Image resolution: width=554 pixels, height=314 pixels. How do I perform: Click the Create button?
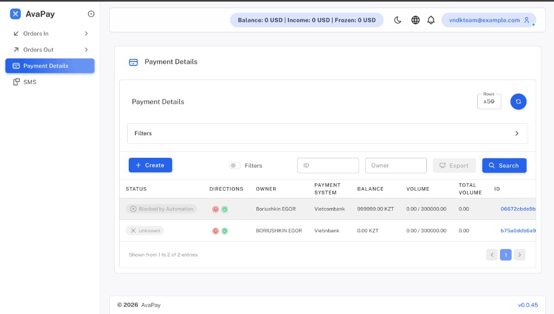pyautogui.click(x=150, y=165)
